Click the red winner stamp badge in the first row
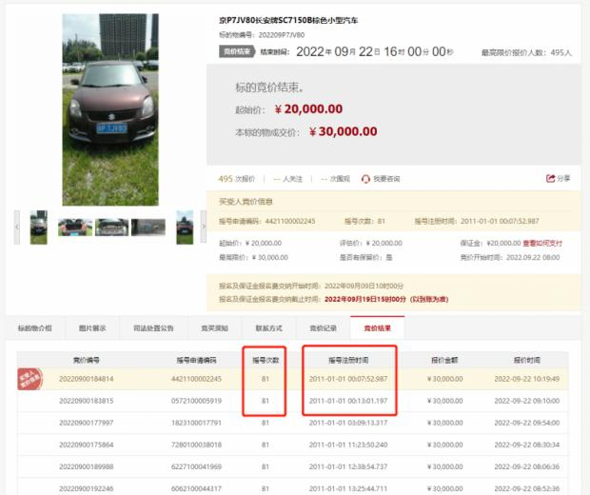This screenshot has width=590, height=495. (x=29, y=379)
